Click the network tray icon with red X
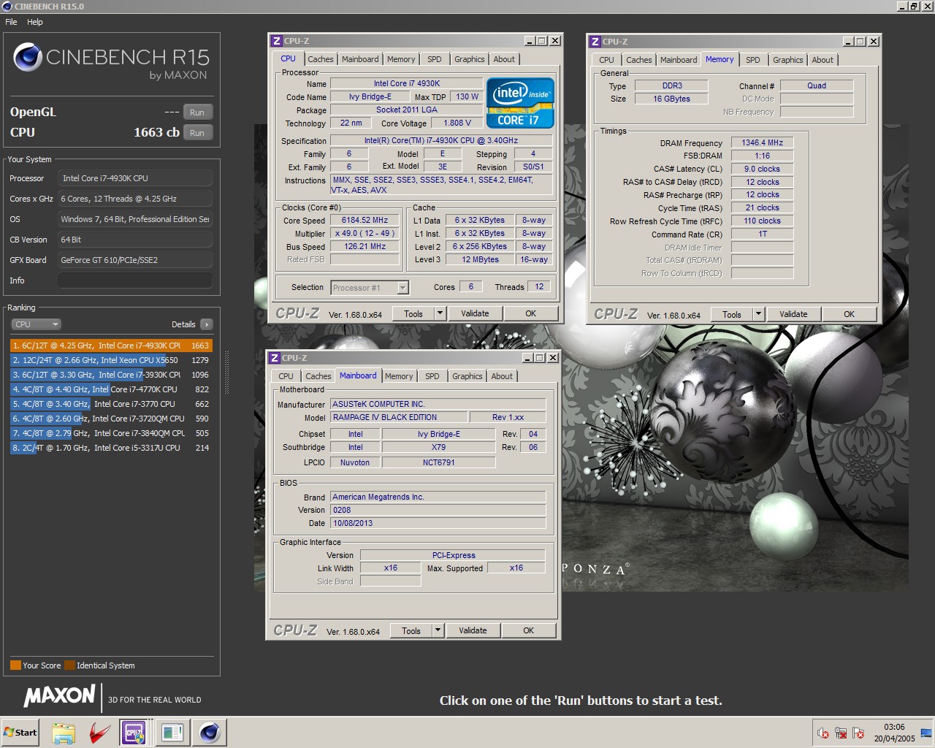 [841, 733]
